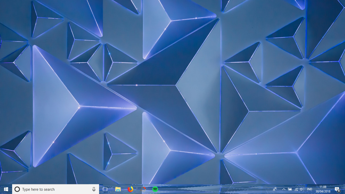Click empty taskbar space right of Spotify
This screenshot has width=345, height=194.
215,189
